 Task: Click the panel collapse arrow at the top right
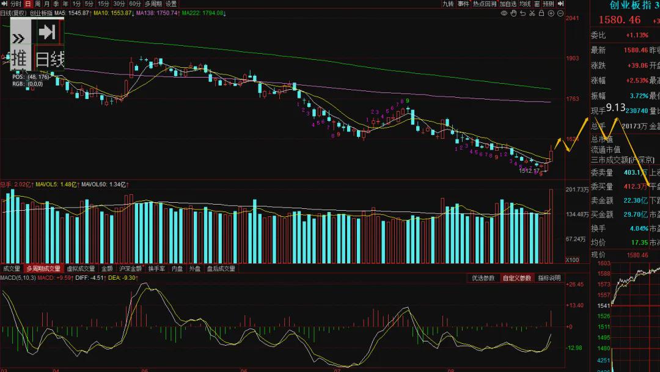tap(560, 4)
